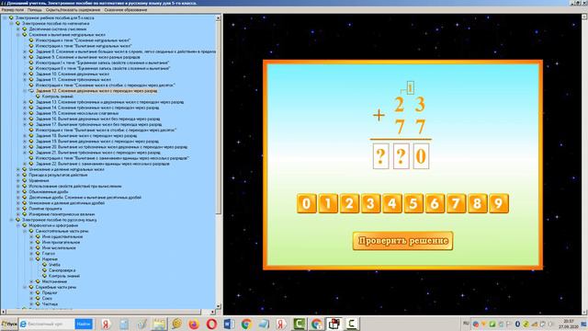588x331 pixels.
Task: Pick the digit 4 tile
Action: tap(392, 203)
